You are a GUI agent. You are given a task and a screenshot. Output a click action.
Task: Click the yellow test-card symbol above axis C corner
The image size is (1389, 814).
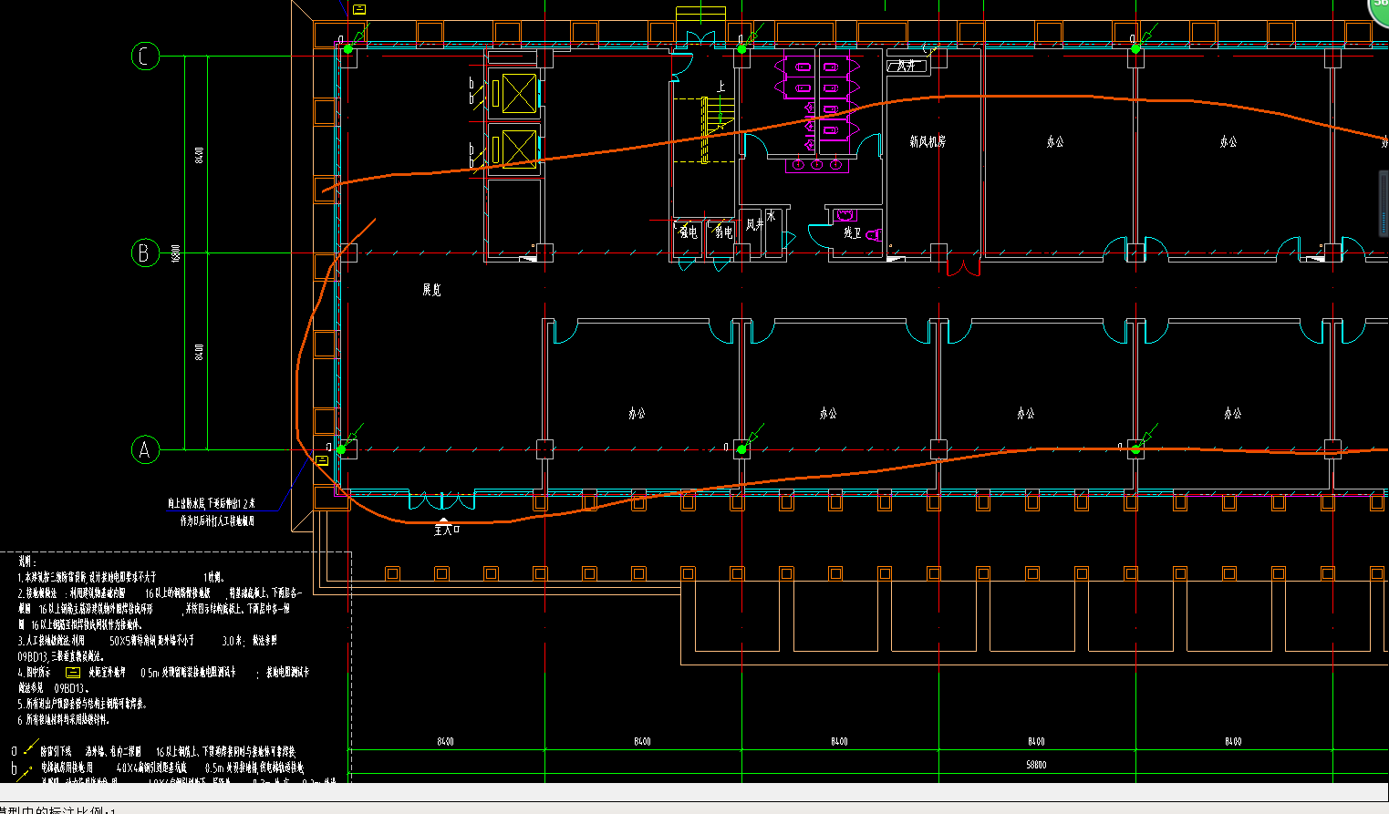click(x=359, y=9)
